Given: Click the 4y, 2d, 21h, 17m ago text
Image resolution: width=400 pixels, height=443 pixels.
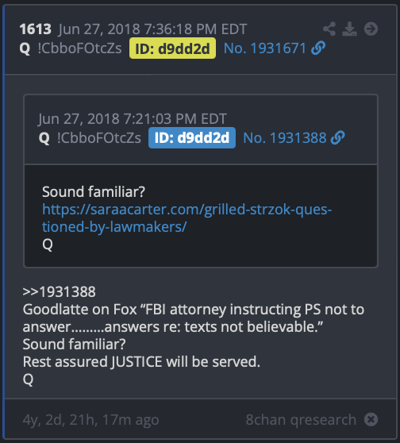Looking at the screenshot, I should pyautogui.click(x=90, y=420).
